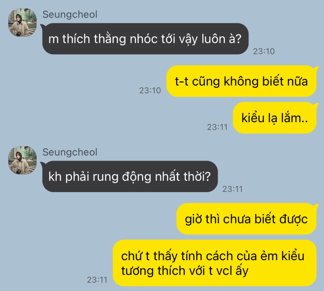This screenshot has height=291, width=324.
Task: Select the 'giờ thì chưa biết được' bubble
Action: click(x=247, y=219)
